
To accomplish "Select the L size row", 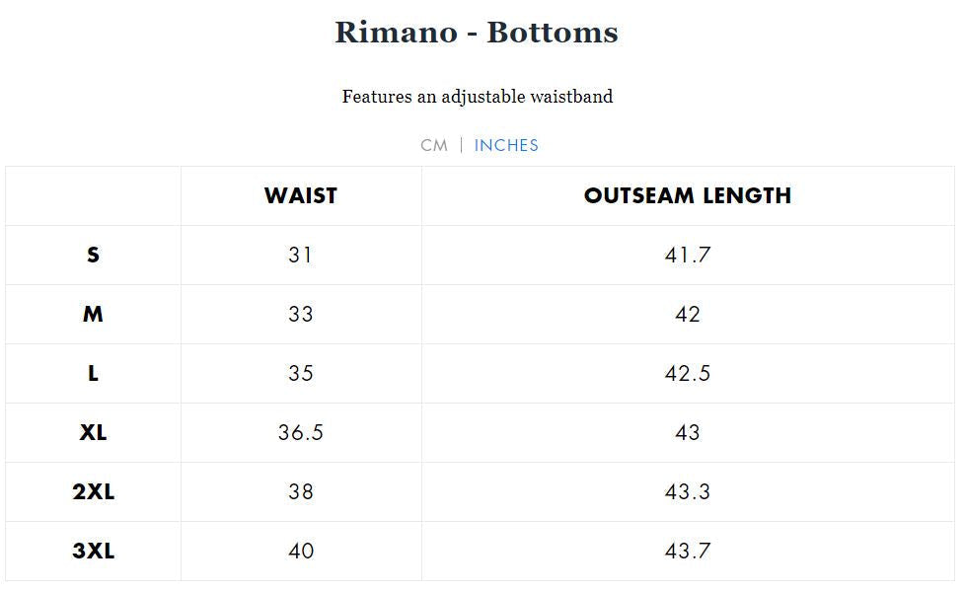I will (93, 373).
